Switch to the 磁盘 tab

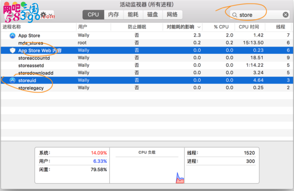pos(153,15)
